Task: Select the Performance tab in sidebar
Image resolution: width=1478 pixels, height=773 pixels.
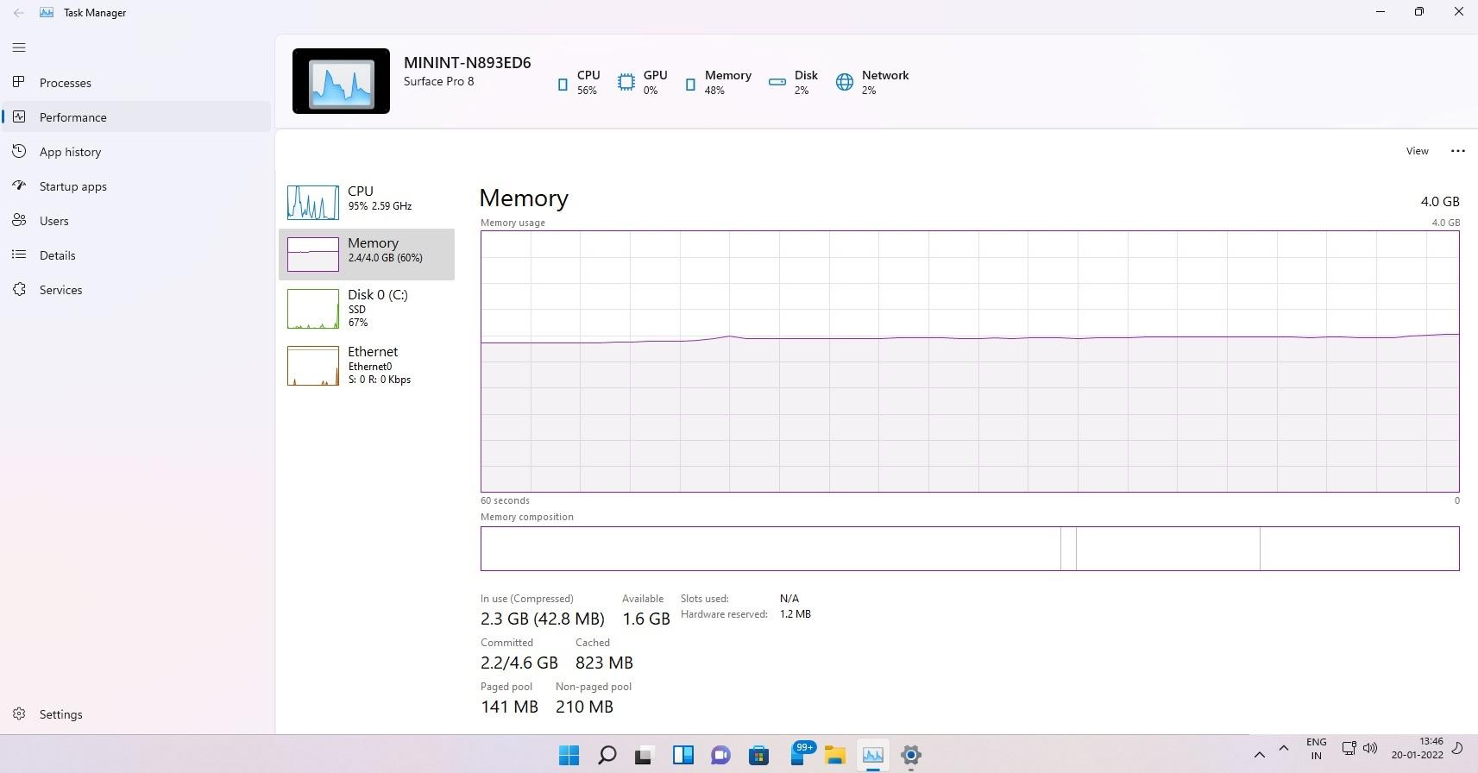Action: point(72,117)
